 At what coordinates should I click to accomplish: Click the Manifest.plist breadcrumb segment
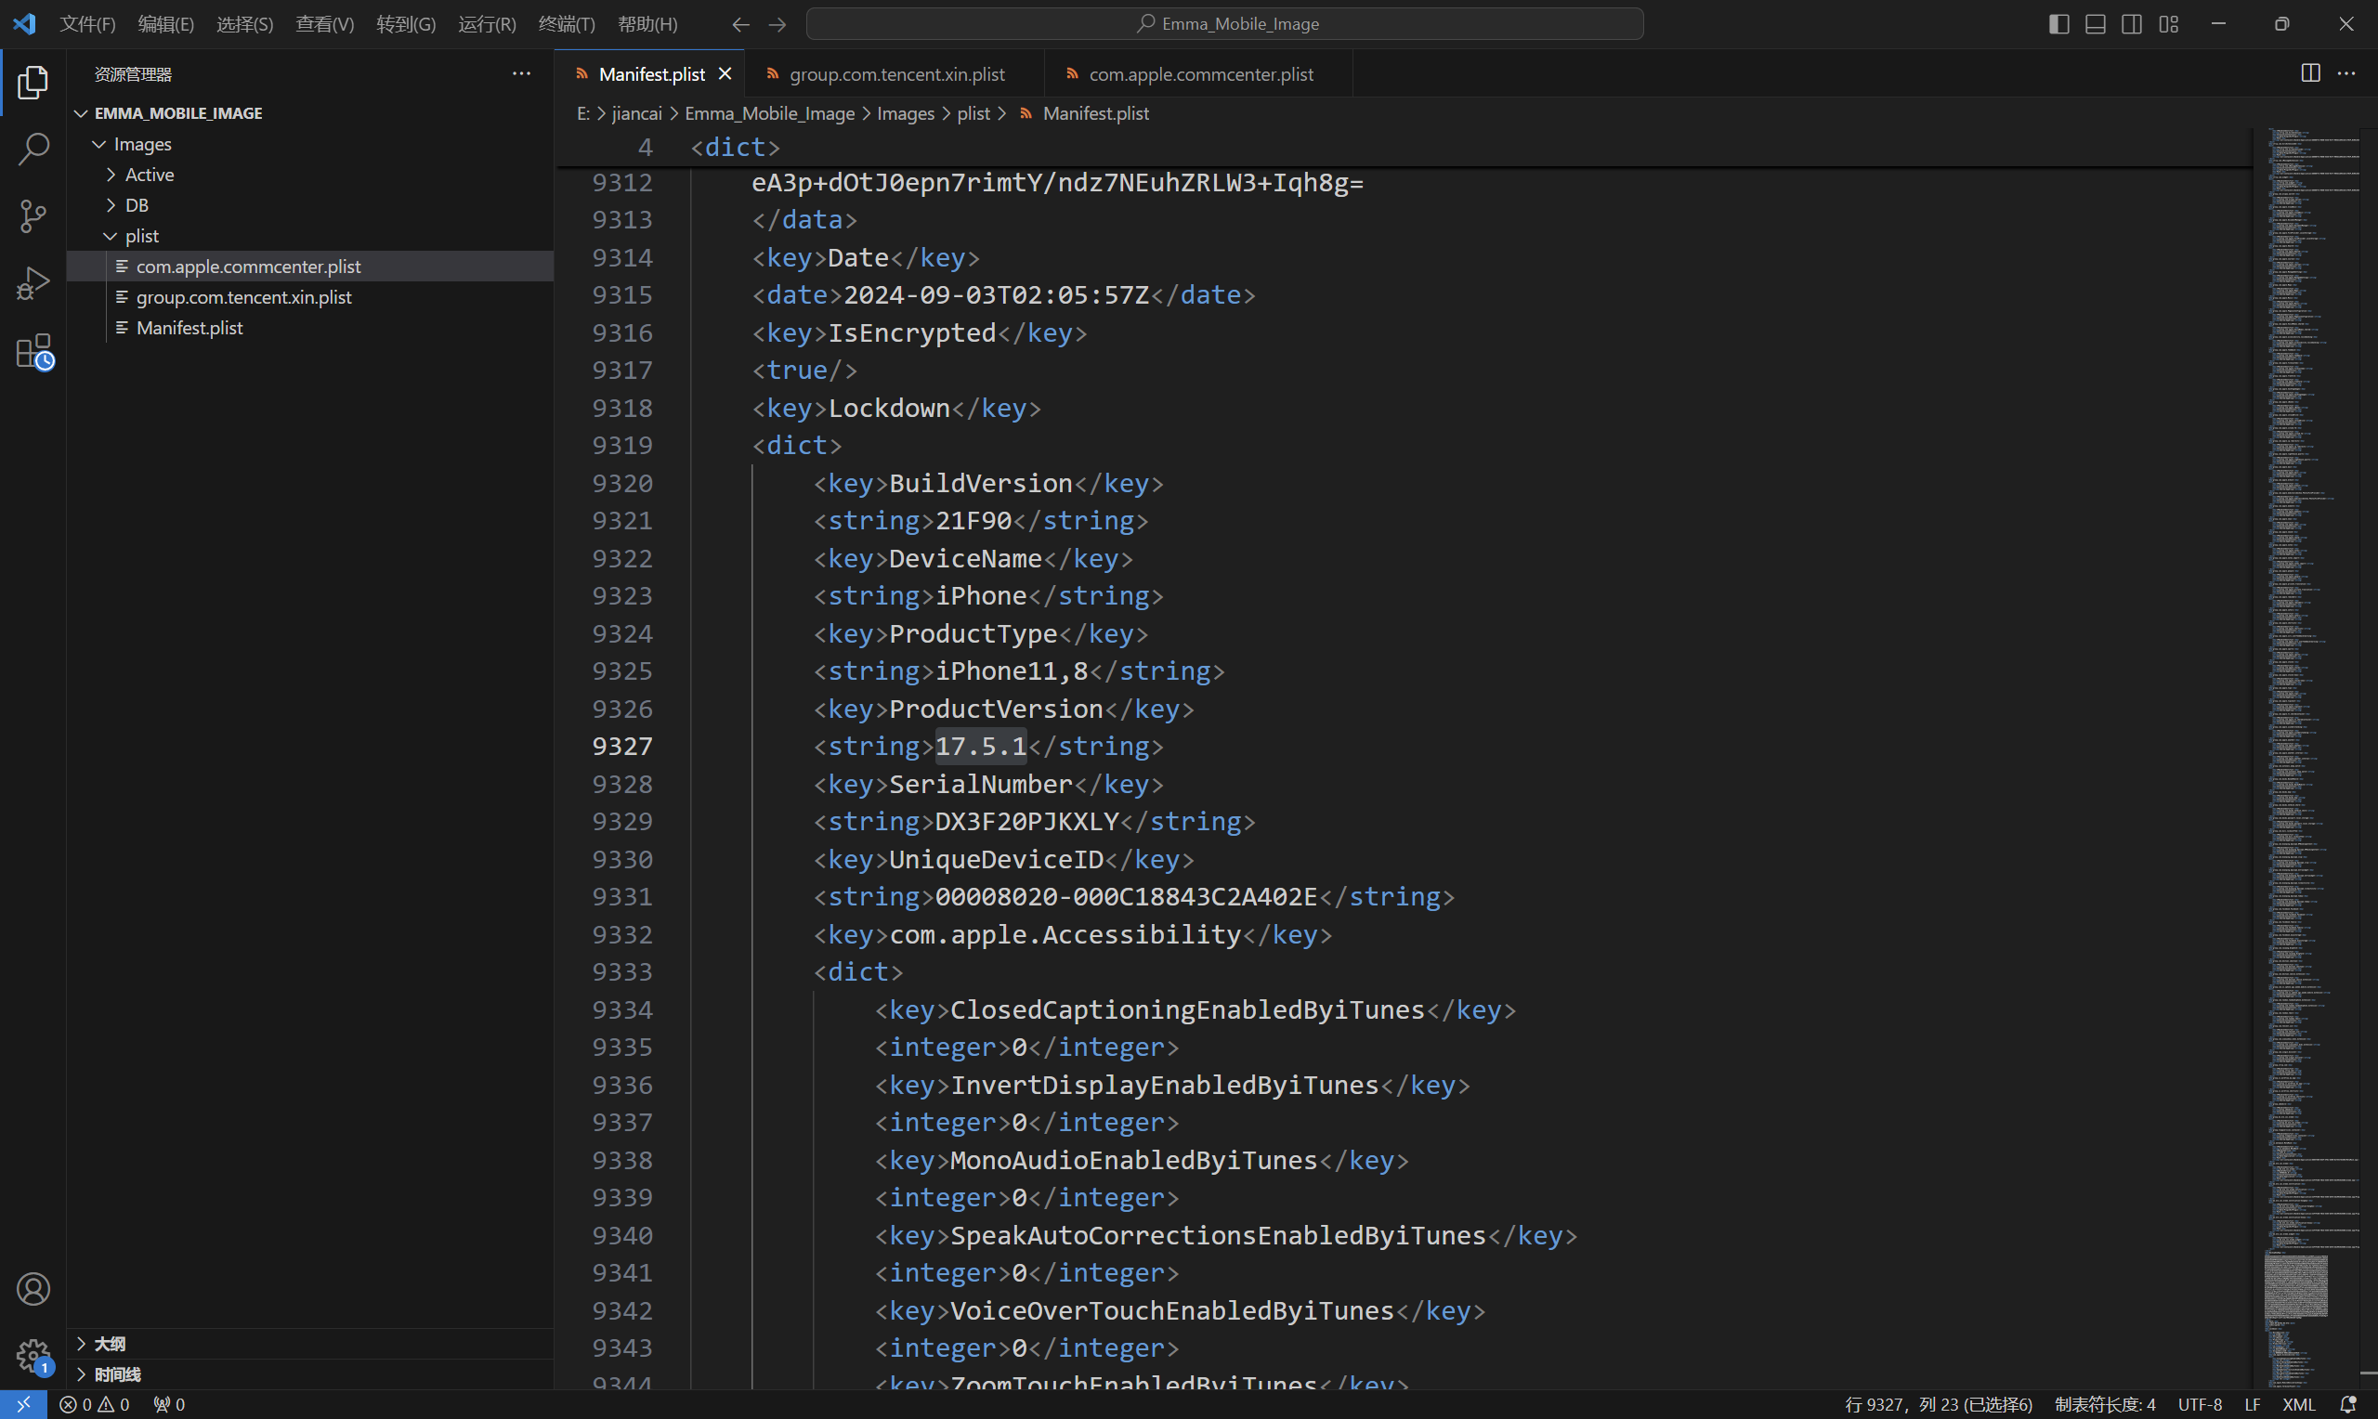tap(1095, 112)
